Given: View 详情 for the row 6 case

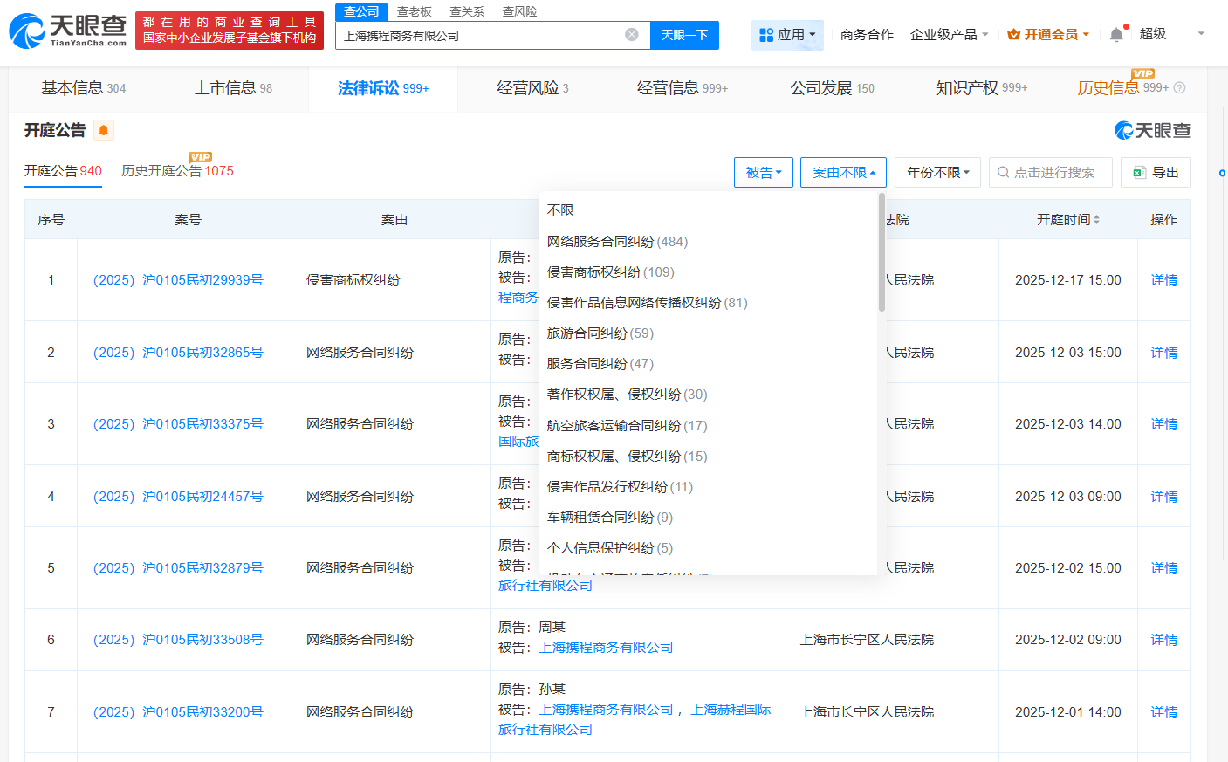Looking at the screenshot, I should (x=1163, y=640).
